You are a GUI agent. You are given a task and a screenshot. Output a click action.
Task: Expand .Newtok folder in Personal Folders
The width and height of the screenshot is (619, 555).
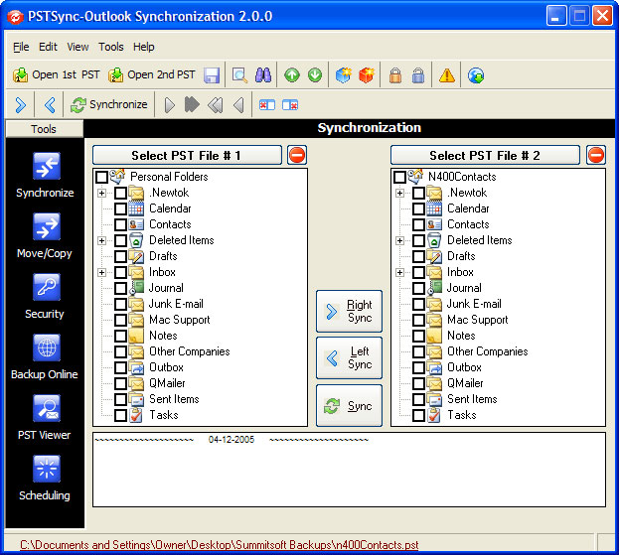point(102,193)
